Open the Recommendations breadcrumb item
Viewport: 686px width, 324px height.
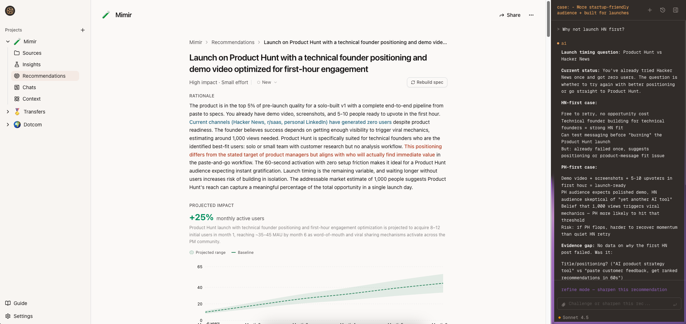click(232, 42)
